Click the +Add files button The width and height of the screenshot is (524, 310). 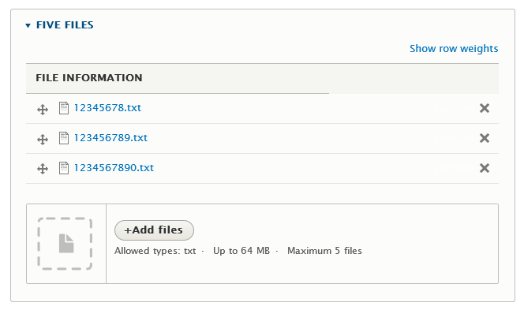(154, 230)
